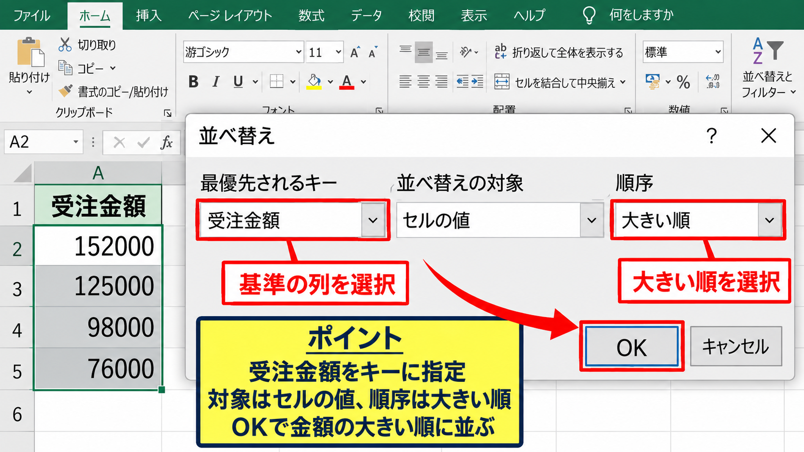Image resolution: width=804 pixels, height=452 pixels.
Task: Select cell containing 152000
Action: [x=98, y=245]
